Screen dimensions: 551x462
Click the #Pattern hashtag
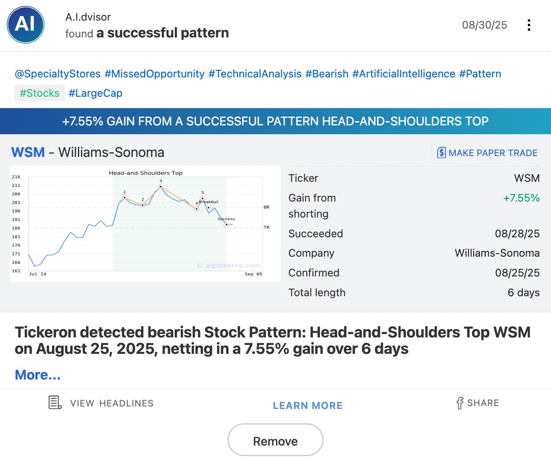[x=480, y=74]
